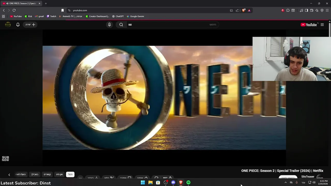This screenshot has height=186, width=331.
Task: Open the Twitch bookmark
Action: point(51,16)
